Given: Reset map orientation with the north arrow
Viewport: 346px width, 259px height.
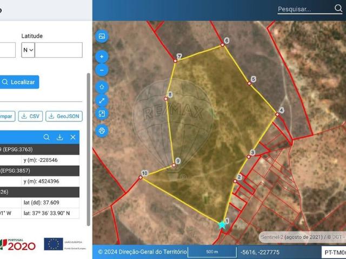Looking at the screenshot, I should 102,87.
